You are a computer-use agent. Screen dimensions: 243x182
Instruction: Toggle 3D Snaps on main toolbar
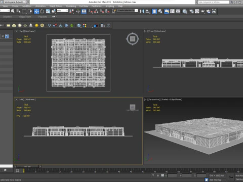pos(91,11)
